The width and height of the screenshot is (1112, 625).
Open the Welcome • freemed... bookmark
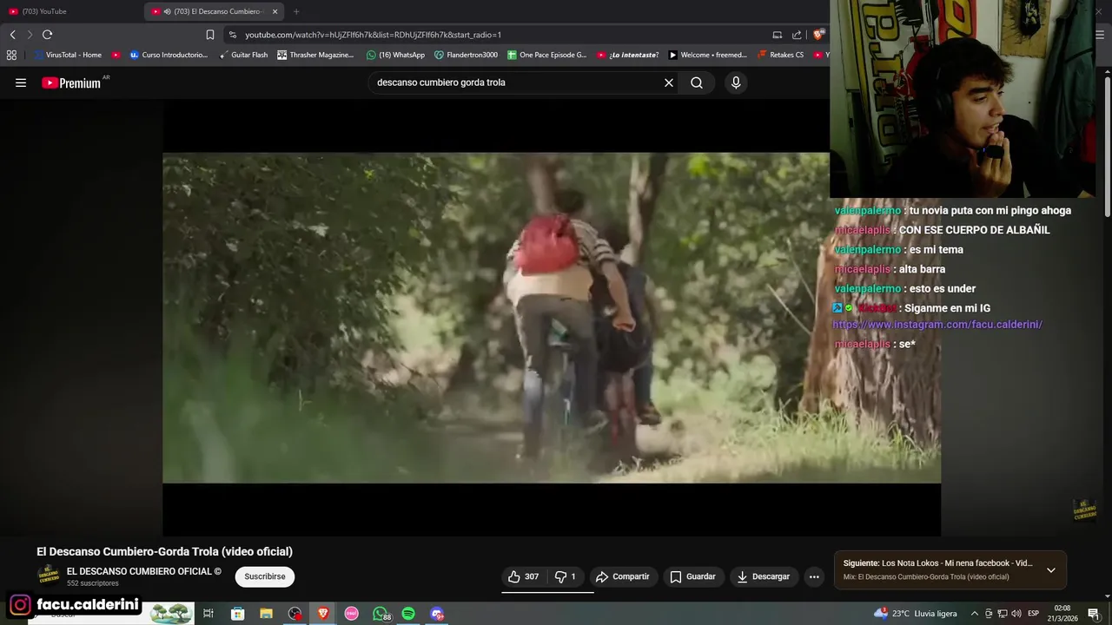click(x=707, y=55)
